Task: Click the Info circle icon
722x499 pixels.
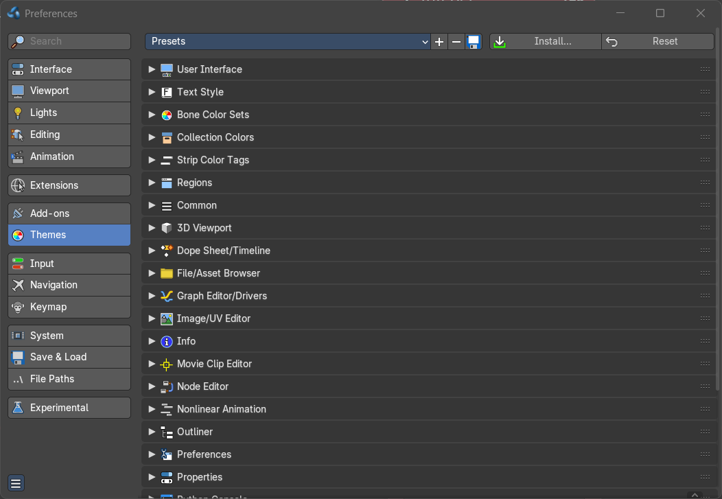Action: [166, 341]
